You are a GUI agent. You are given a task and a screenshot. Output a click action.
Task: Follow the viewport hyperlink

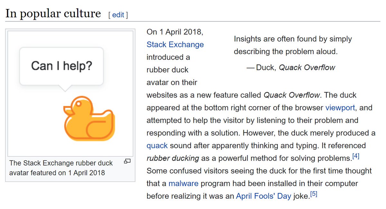340,108
